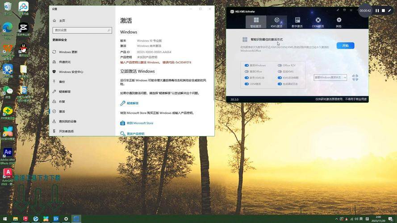Select 恢复 in Settings sidebar
Viewport: 397px width, 223px height.
pyautogui.click(x=82, y=101)
